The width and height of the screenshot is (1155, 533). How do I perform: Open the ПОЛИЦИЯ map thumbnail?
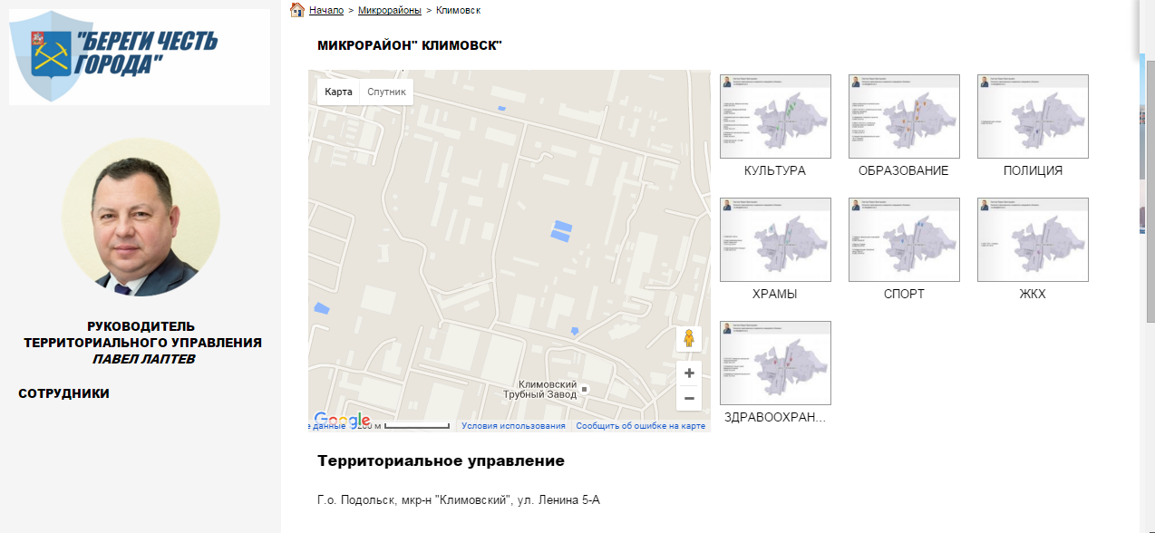click(1033, 117)
